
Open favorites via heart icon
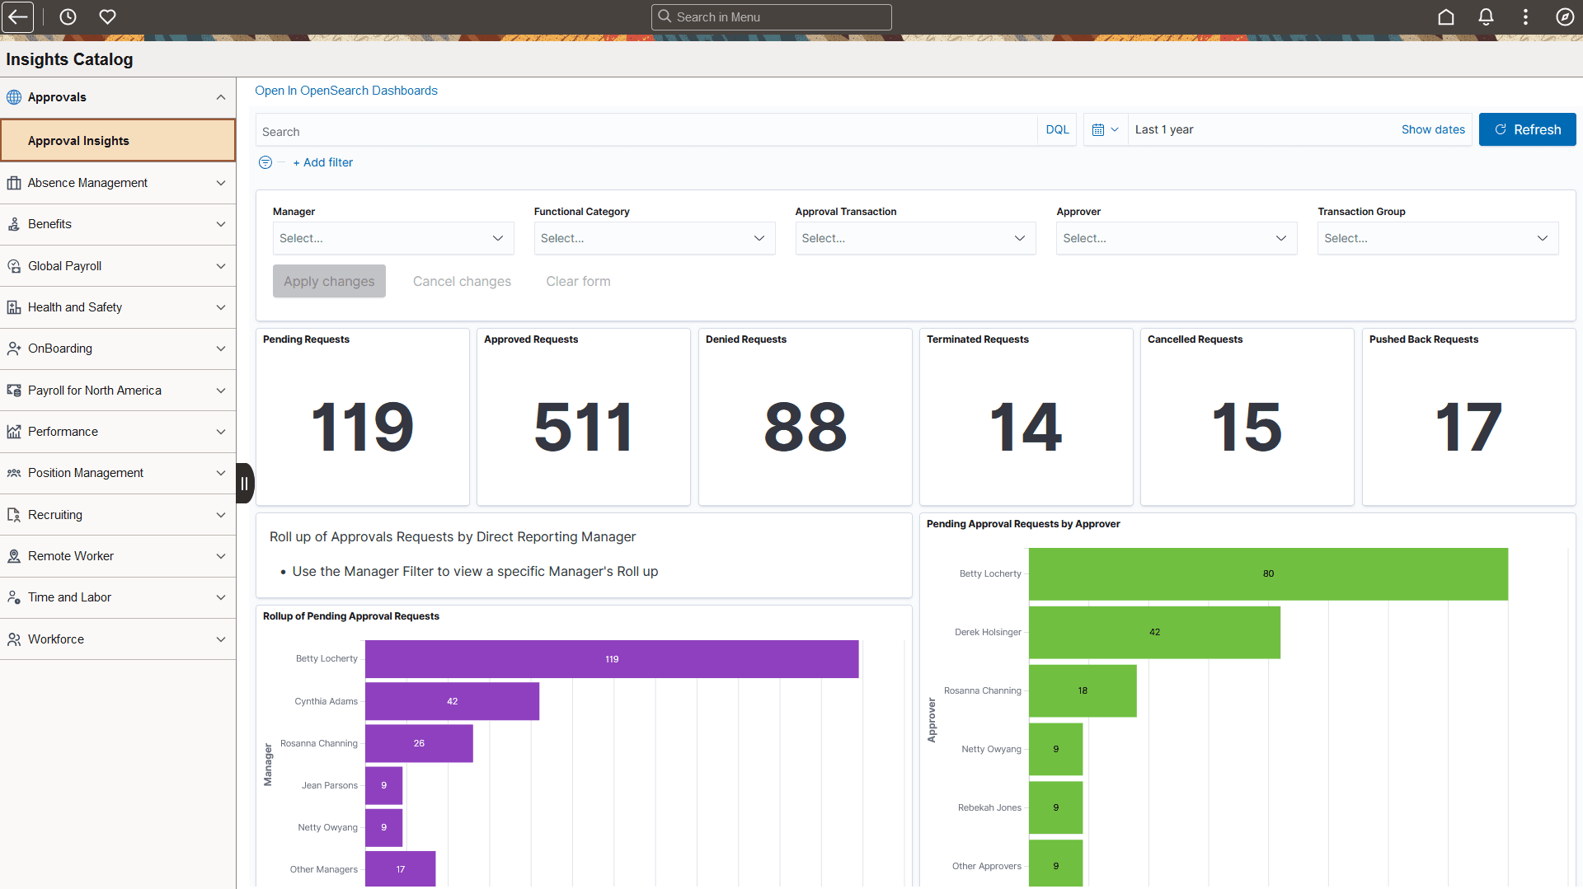click(x=107, y=16)
